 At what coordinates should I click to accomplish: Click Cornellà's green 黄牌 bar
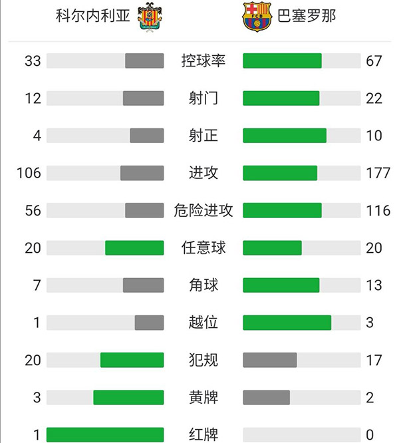coord(128,398)
